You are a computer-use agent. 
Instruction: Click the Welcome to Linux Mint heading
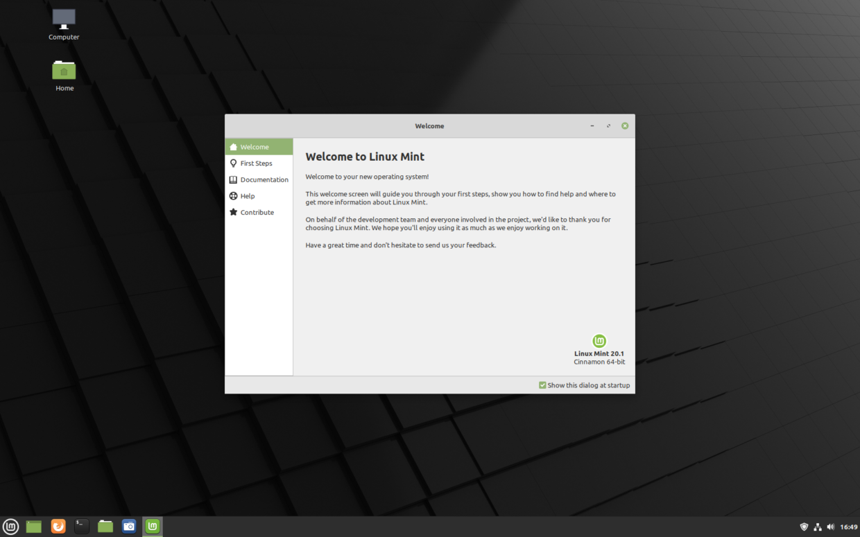(365, 157)
